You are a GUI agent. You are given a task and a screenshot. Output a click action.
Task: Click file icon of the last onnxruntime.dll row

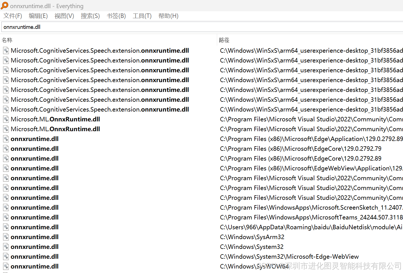[6, 266]
